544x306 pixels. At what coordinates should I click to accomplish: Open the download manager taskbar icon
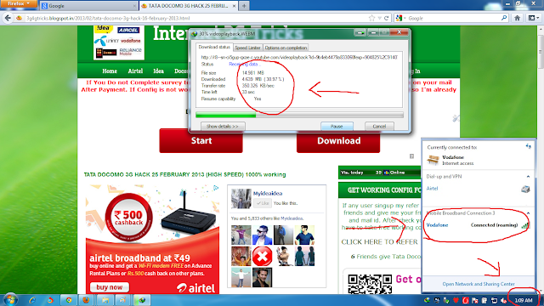(x=142, y=300)
